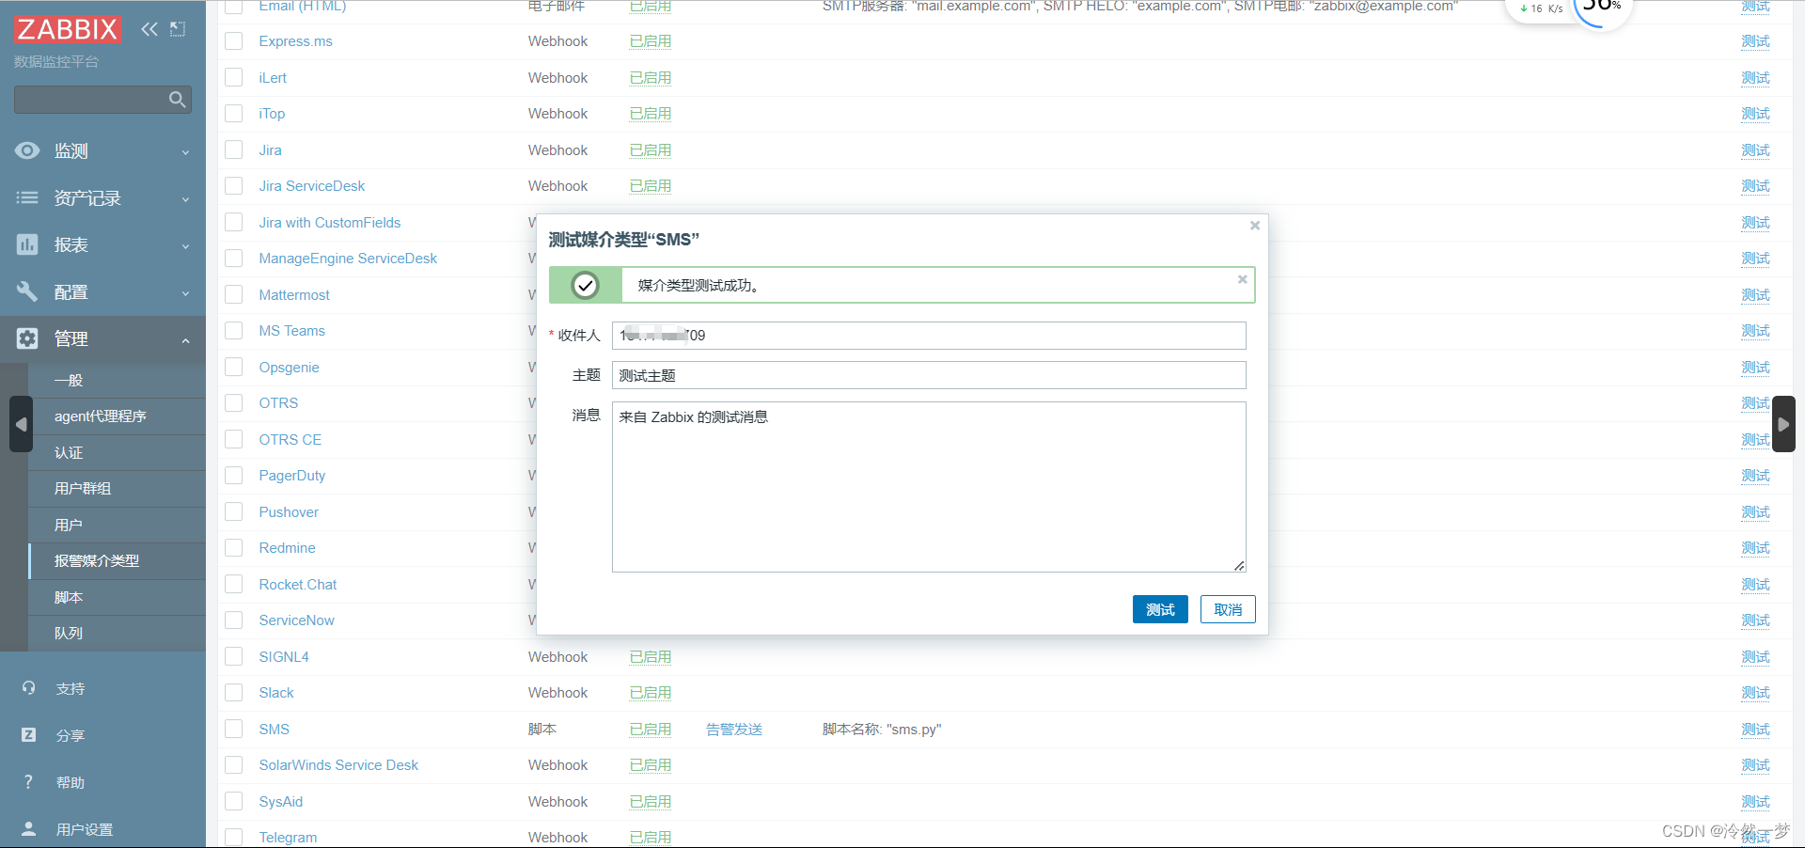1805x848 pixels.
Task: Select the Slack checkbox
Action: pyautogui.click(x=234, y=693)
